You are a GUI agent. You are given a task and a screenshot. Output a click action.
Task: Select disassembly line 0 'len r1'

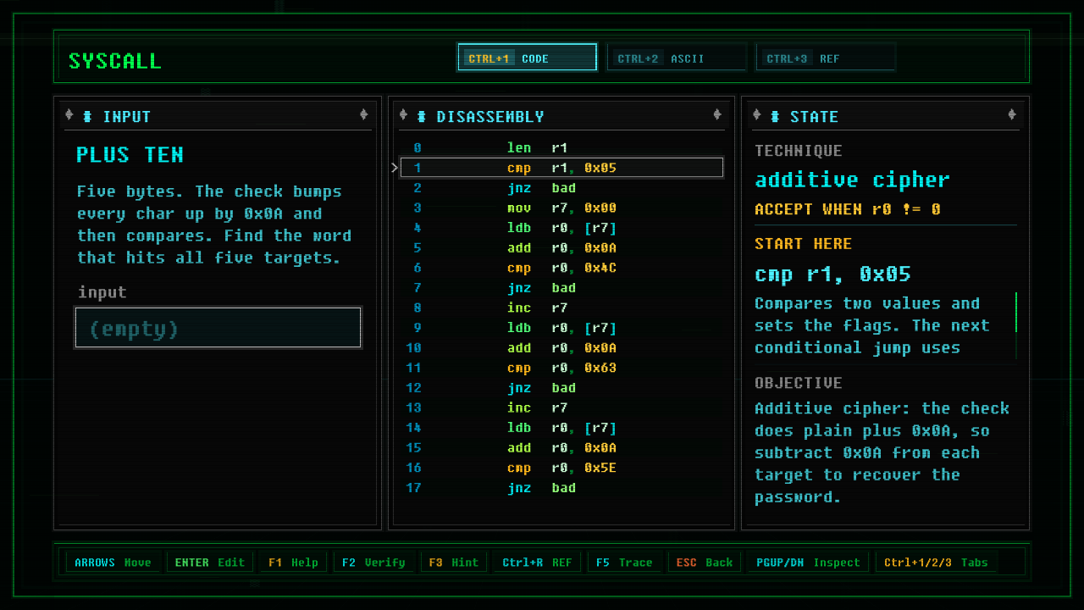[x=561, y=147]
